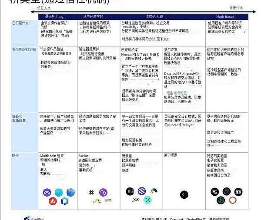
Task: Click the Connext source in the footer
Action: (177, 218)
